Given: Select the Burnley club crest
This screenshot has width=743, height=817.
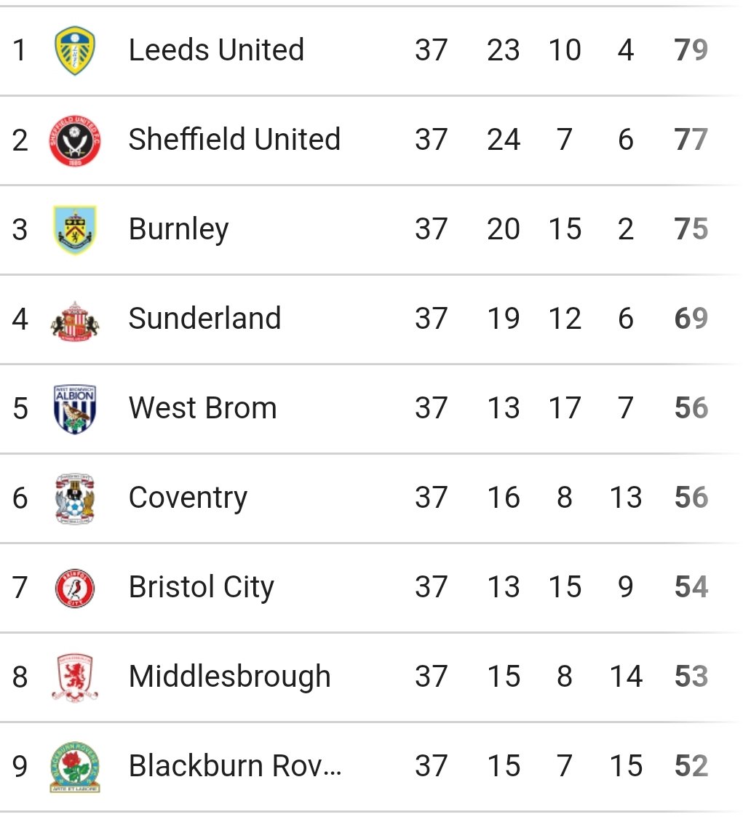Looking at the screenshot, I should 74,230.
